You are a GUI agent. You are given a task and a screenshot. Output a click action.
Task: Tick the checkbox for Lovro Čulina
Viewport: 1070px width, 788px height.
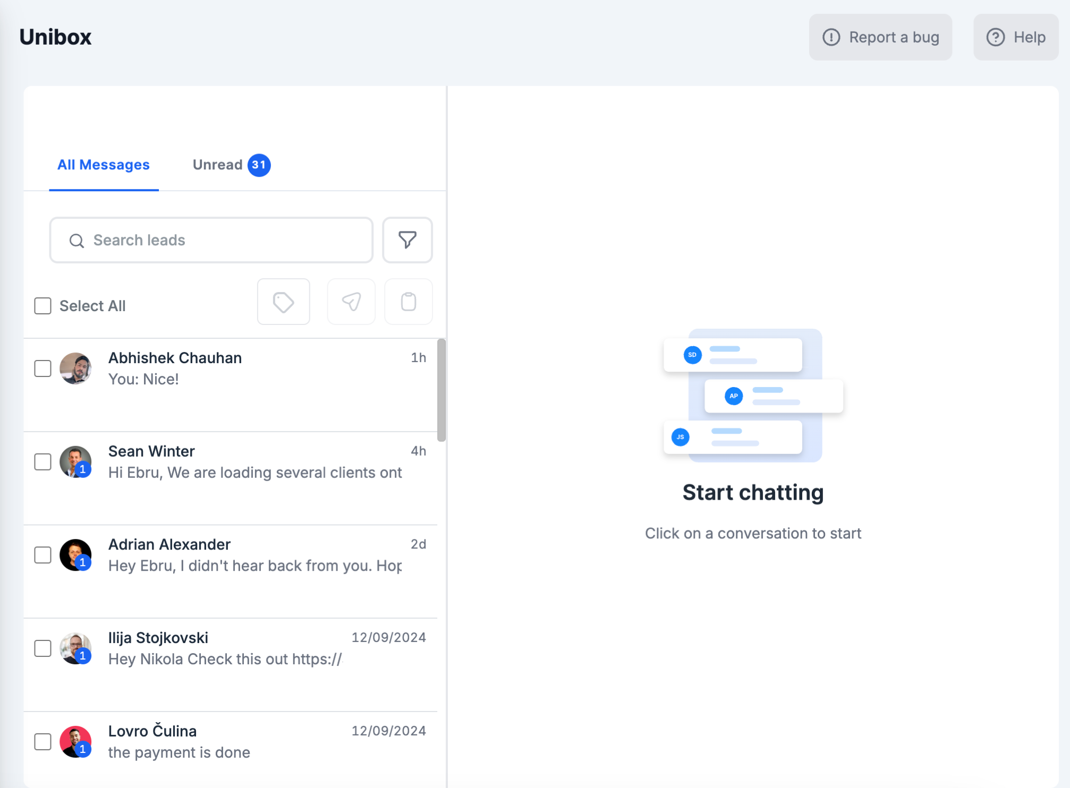pos(43,742)
